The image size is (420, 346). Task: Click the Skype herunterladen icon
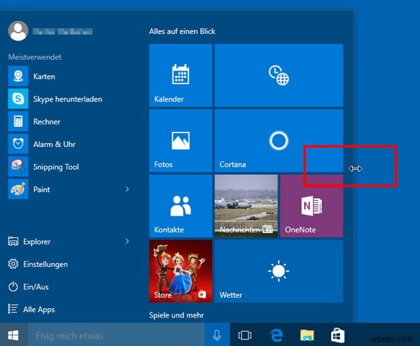[x=18, y=99]
